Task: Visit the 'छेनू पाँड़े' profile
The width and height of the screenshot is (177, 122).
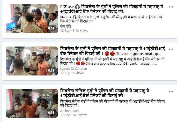Action: pos(66,26)
